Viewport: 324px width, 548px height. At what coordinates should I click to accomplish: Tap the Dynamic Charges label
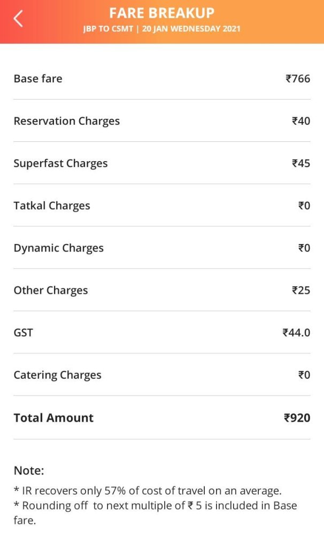point(59,248)
